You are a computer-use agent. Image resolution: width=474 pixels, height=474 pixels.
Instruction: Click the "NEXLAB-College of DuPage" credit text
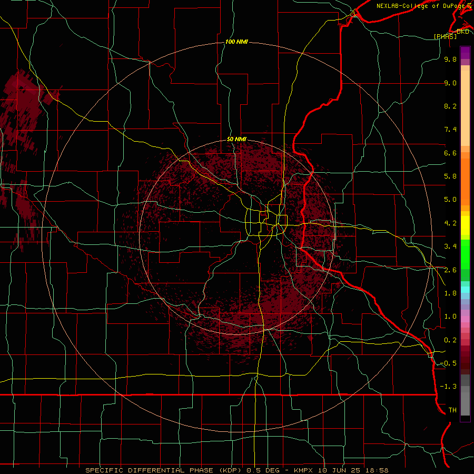420,6
